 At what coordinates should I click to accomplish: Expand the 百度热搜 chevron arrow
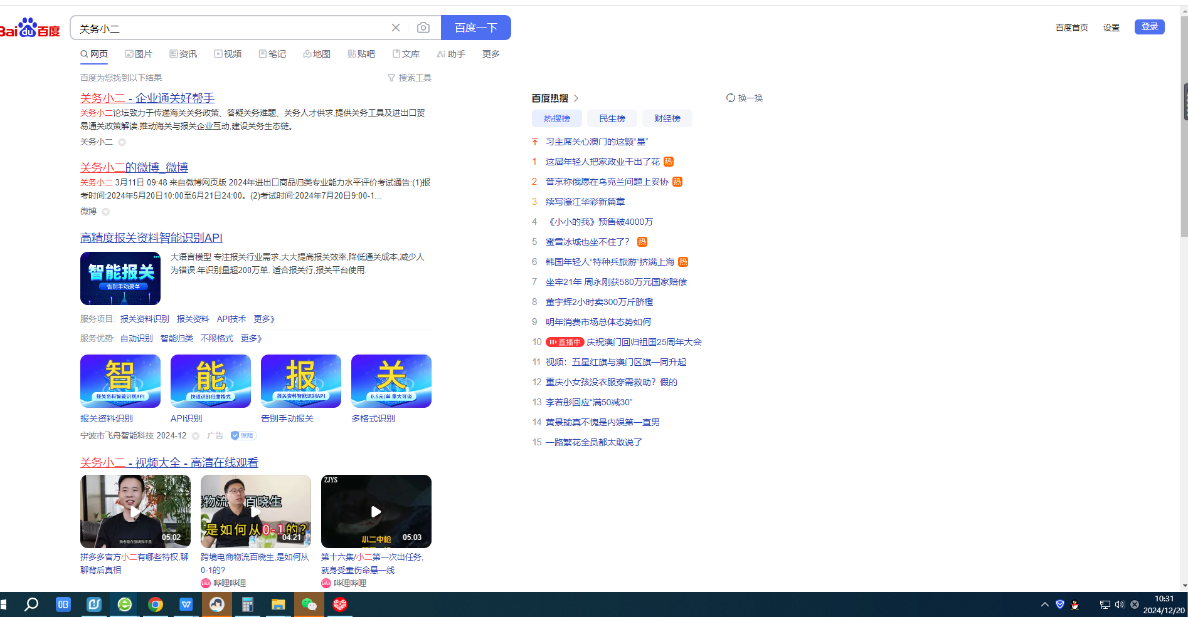coord(576,98)
